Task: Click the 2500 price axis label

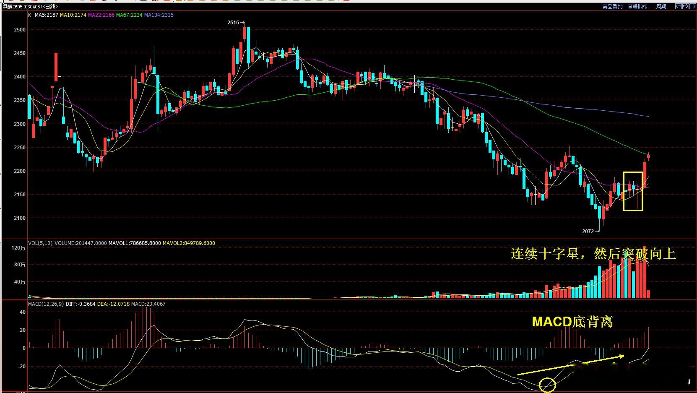Action: coord(20,30)
